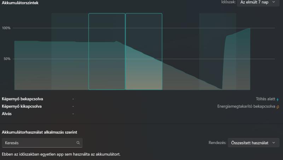Image resolution: width=283 pixels, height=160 pixels.
Task: Click the chevron beside 'Összesített használat'
Action: click(273, 143)
